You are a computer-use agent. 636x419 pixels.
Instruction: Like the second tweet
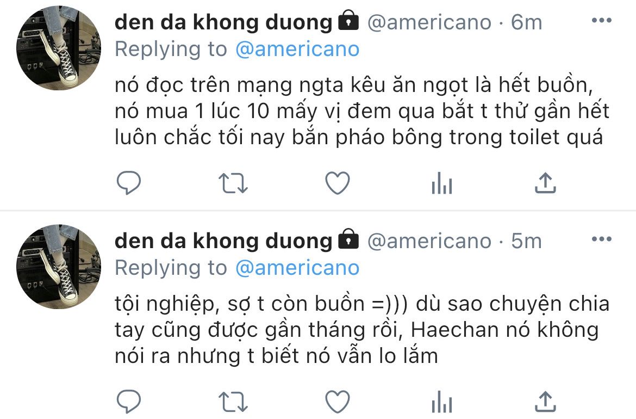click(338, 402)
